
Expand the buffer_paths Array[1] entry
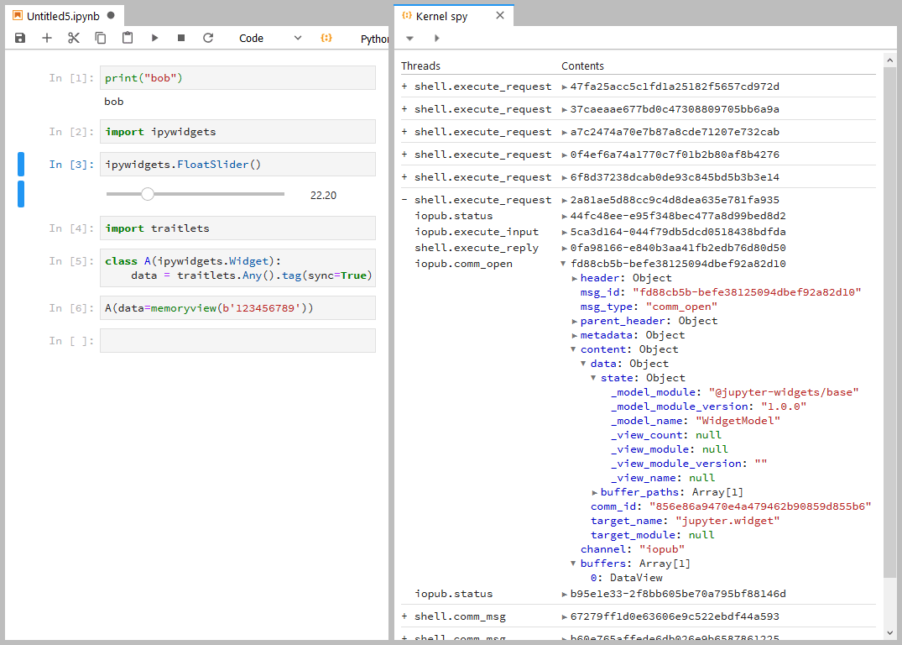[595, 491]
